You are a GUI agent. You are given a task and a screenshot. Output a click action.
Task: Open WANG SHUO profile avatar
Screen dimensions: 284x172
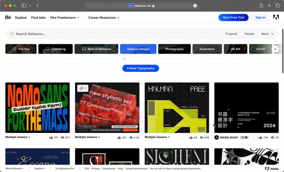[x=217, y=137]
